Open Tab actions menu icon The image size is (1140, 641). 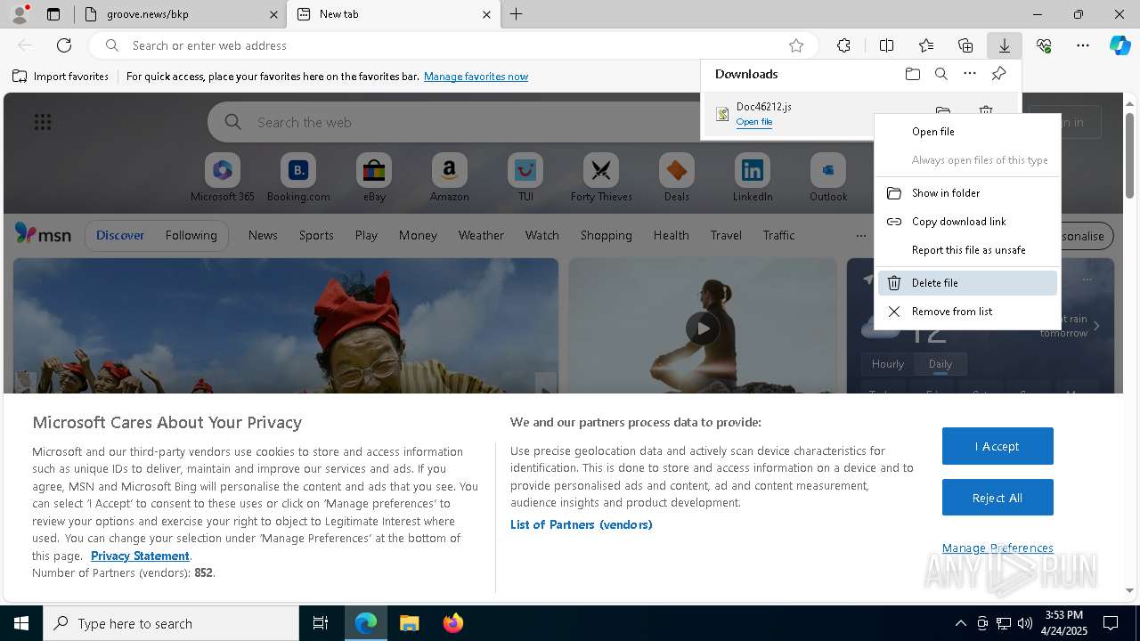click(53, 14)
